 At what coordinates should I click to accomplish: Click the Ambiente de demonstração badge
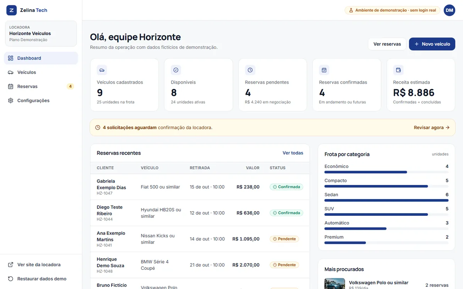click(x=392, y=10)
